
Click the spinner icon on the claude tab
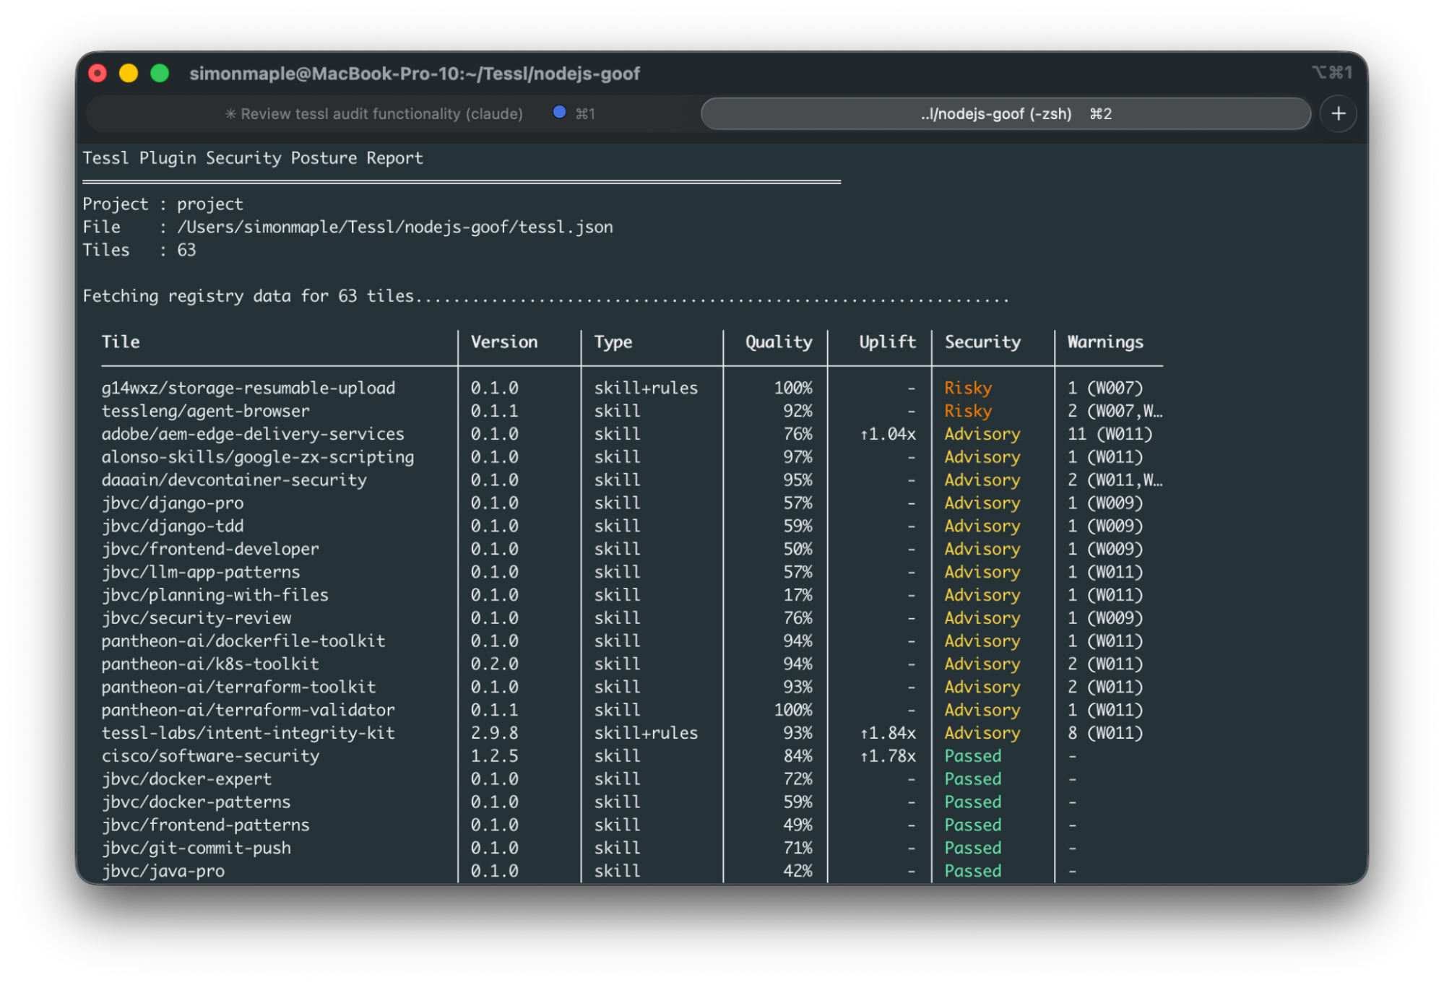point(230,114)
